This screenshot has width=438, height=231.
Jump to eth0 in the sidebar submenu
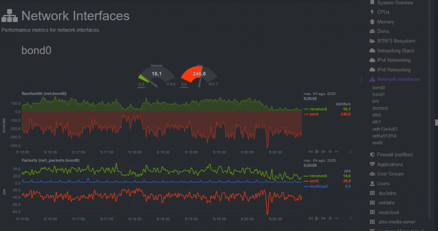point(377,115)
